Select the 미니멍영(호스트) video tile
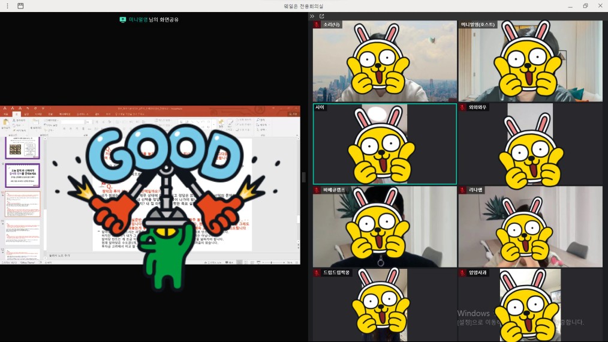The image size is (608, 342). point(530,61)
